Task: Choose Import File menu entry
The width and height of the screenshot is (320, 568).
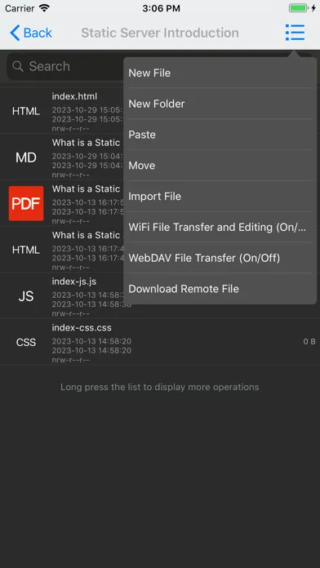Action: [x=220, y=196]
